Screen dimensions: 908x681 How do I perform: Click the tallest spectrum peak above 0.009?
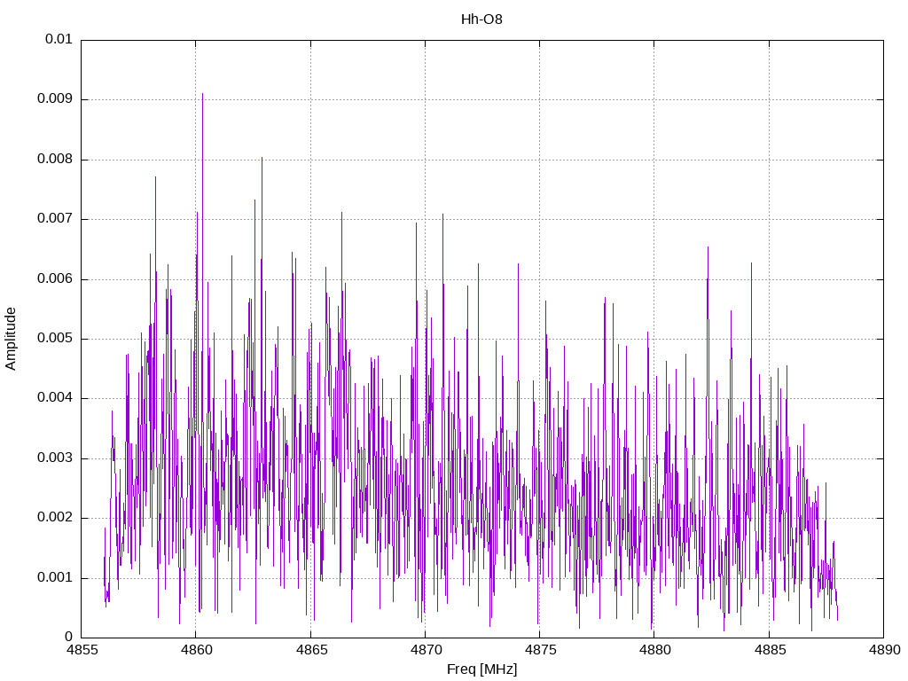click(x=202, y=96)
